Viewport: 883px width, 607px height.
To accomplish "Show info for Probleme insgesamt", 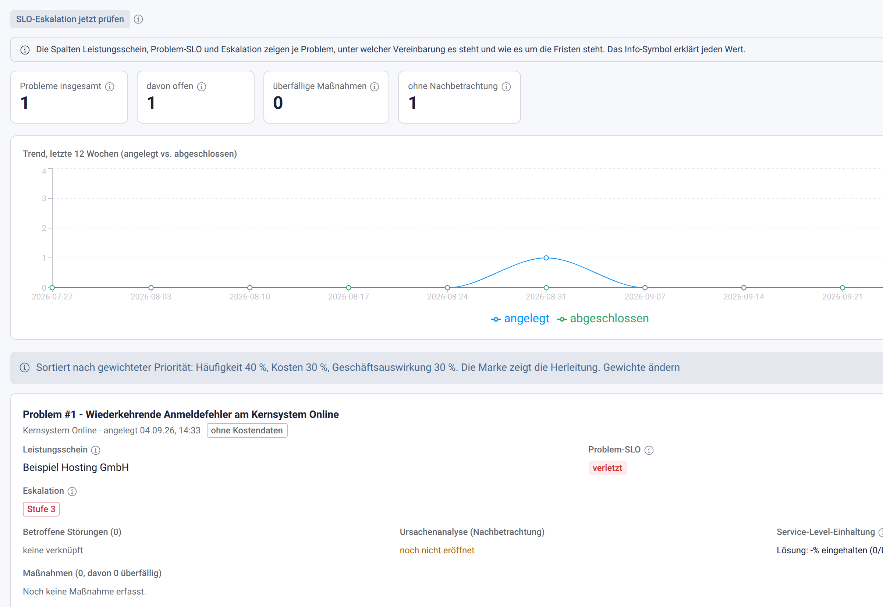I will (x=110, y=87).
